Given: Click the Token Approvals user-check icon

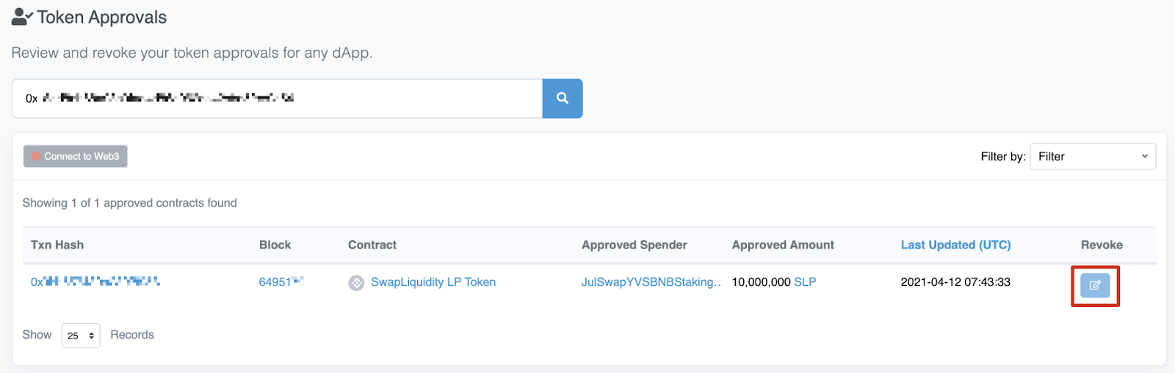Looking at the screenshot, I should 22,17.
